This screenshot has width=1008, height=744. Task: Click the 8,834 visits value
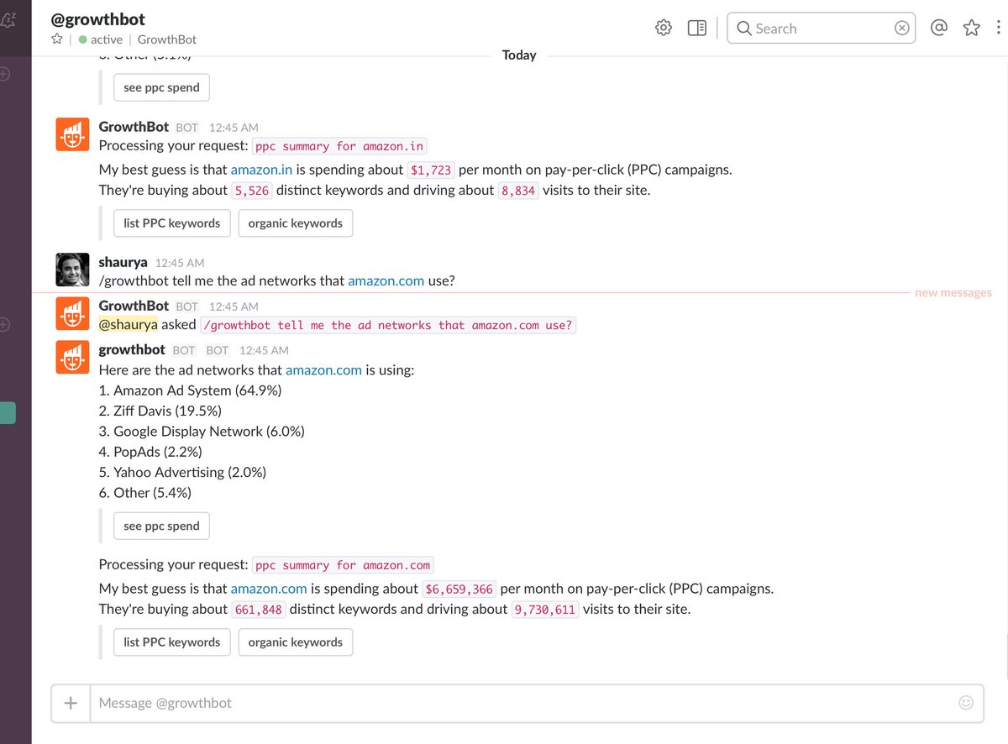pyautogui.click(x=518, y=191)
